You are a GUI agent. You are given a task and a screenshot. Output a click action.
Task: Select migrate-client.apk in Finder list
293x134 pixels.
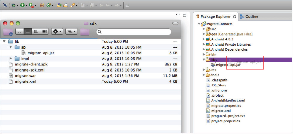coord(29,64)
